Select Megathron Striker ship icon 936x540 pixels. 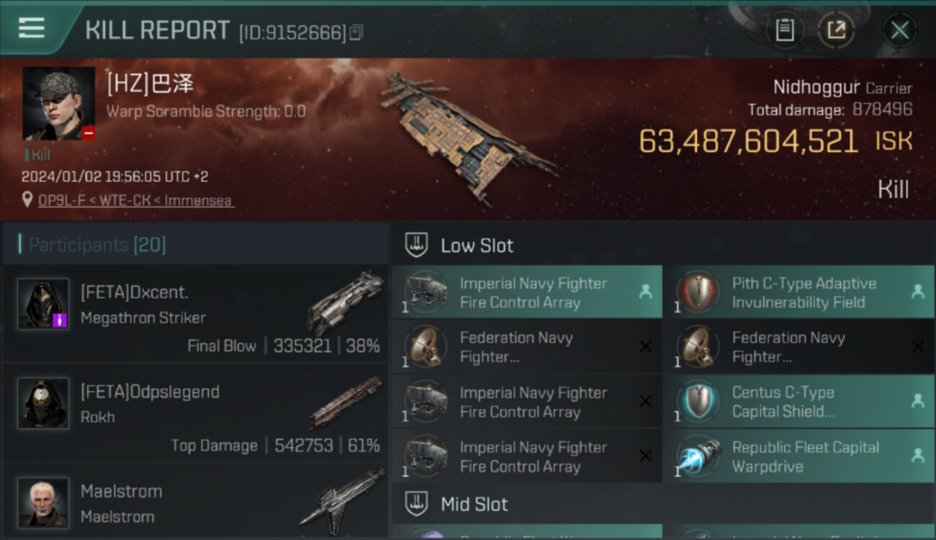point(344,302)
